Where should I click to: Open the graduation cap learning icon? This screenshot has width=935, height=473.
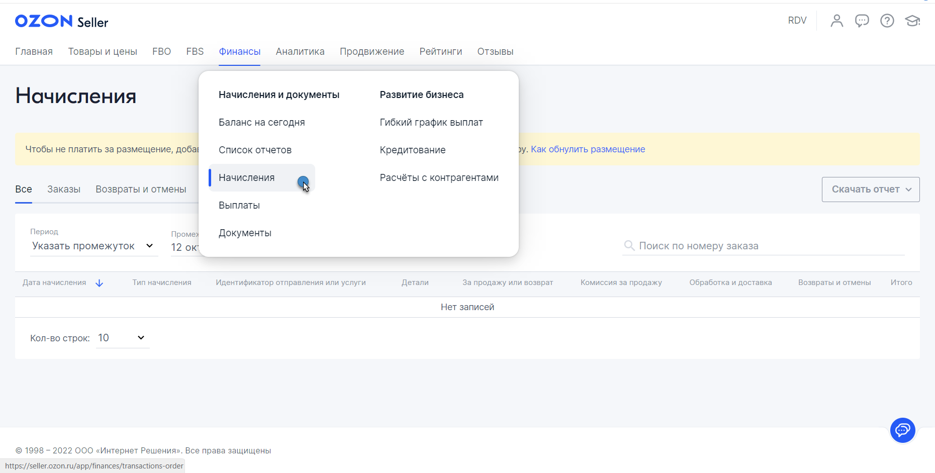912,21
